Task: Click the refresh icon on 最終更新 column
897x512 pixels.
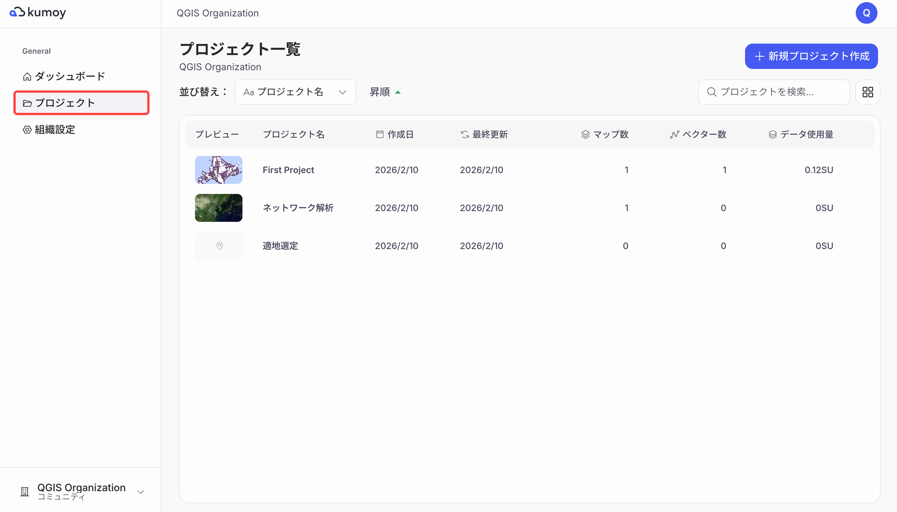Action: 464,134
